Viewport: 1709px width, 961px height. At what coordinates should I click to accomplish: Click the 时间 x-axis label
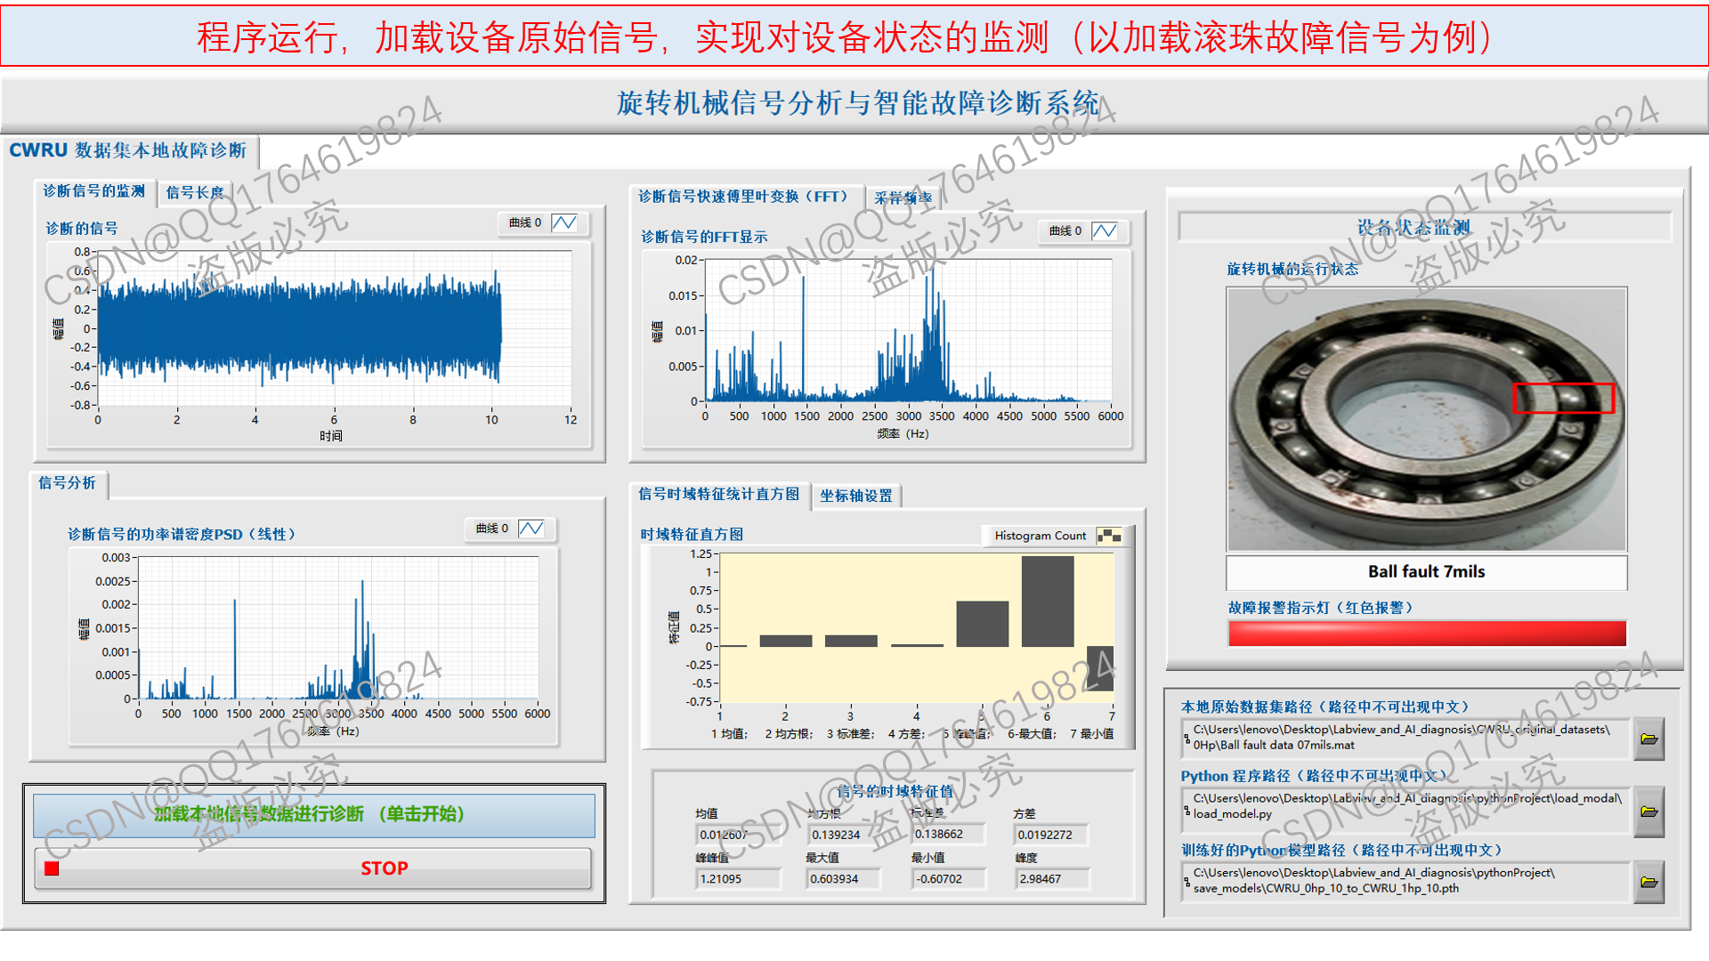[x=331, y=436]
